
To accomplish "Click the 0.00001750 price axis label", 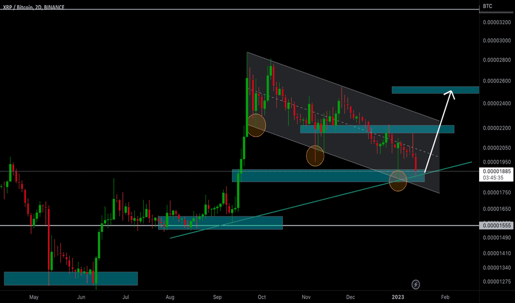I will tap(497, 193).
